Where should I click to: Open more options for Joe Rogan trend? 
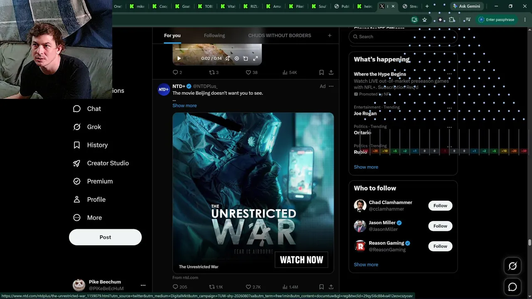click(x=449, y=108)
